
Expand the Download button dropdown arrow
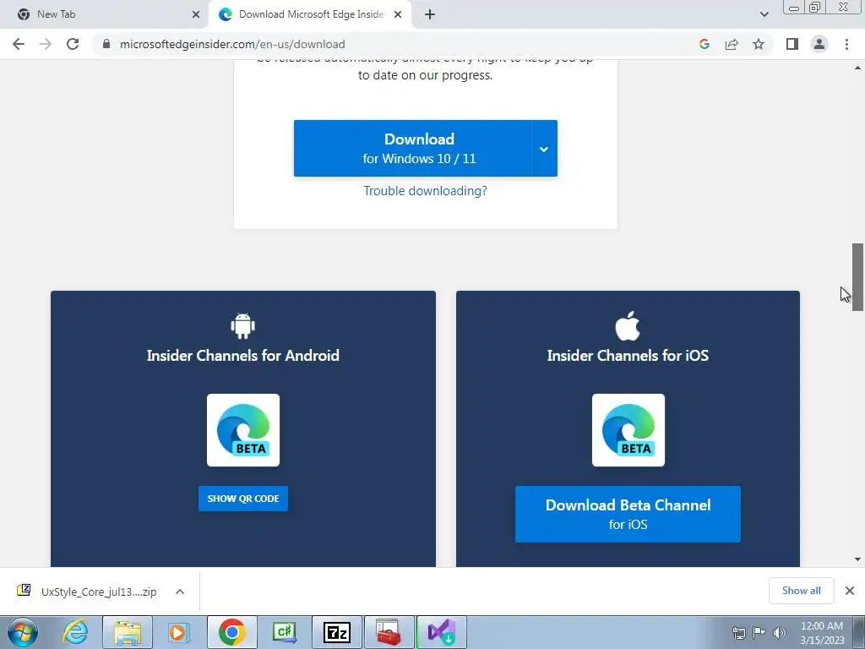[544, 149]
